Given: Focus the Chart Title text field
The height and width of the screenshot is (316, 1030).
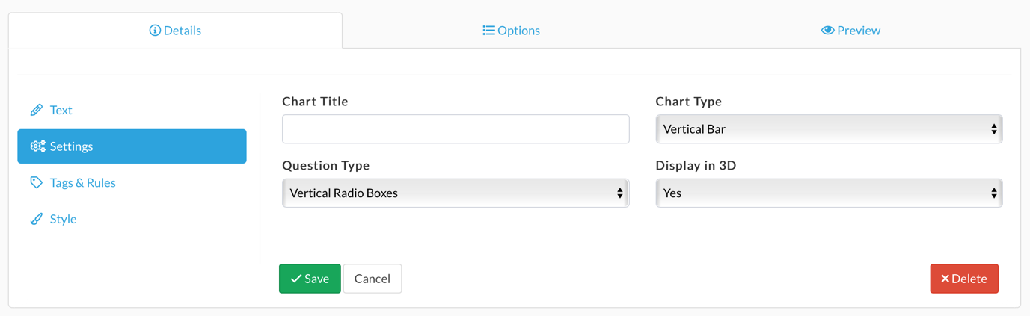Looking at the screenshot, I should (455, 129).
